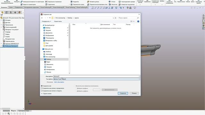Select the Добавить префикс radio button
205x115 pixels.
(76, 88)
